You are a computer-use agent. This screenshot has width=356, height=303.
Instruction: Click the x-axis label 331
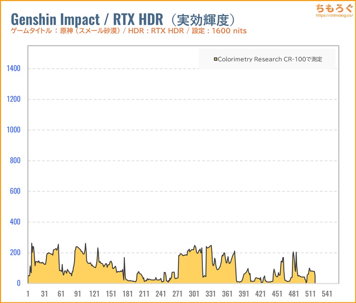click(x=210, y=293)
